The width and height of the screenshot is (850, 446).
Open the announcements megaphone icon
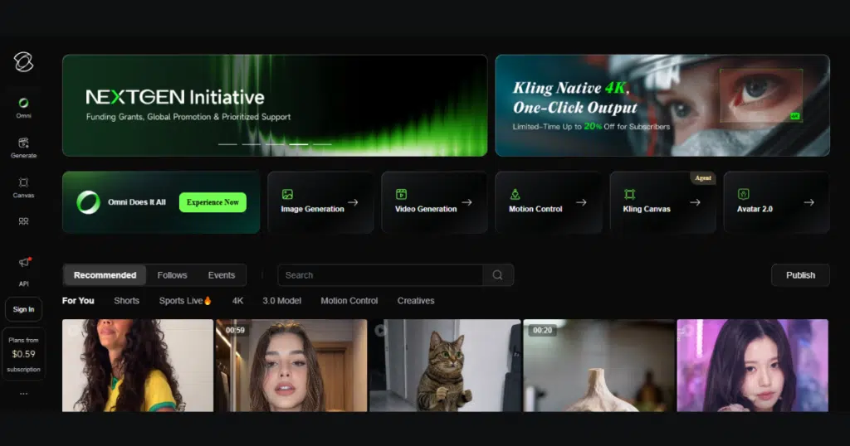[24, 263]
